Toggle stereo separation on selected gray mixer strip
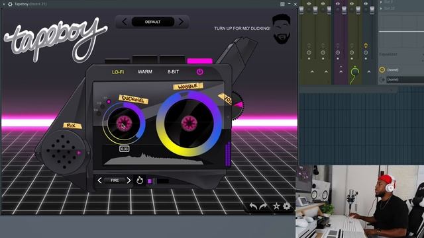Image resolution: width=424 pixels, height=238 pixels. 366,3
